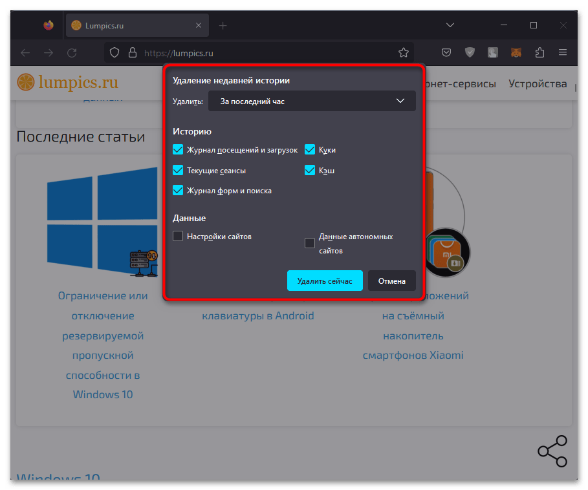This screenshot has height=490, width=588.
Task: Open the Firefox hamburger application menu
Action: click(563, 52)
